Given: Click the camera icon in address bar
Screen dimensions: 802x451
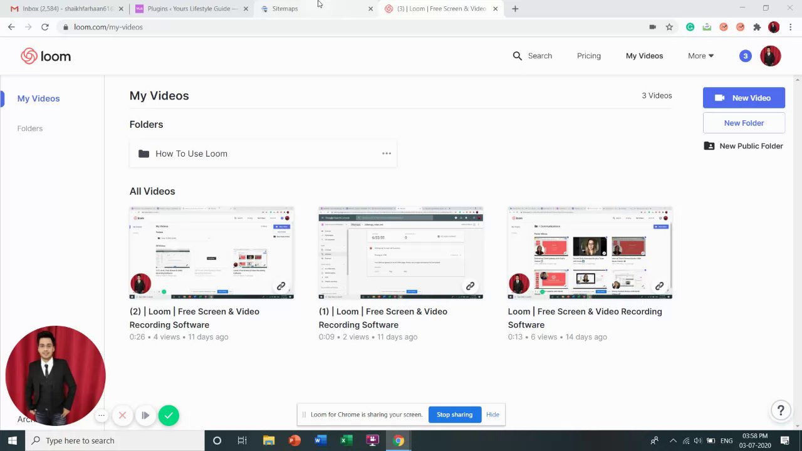Looking at the screenshot, I should (x=652, y=27).
